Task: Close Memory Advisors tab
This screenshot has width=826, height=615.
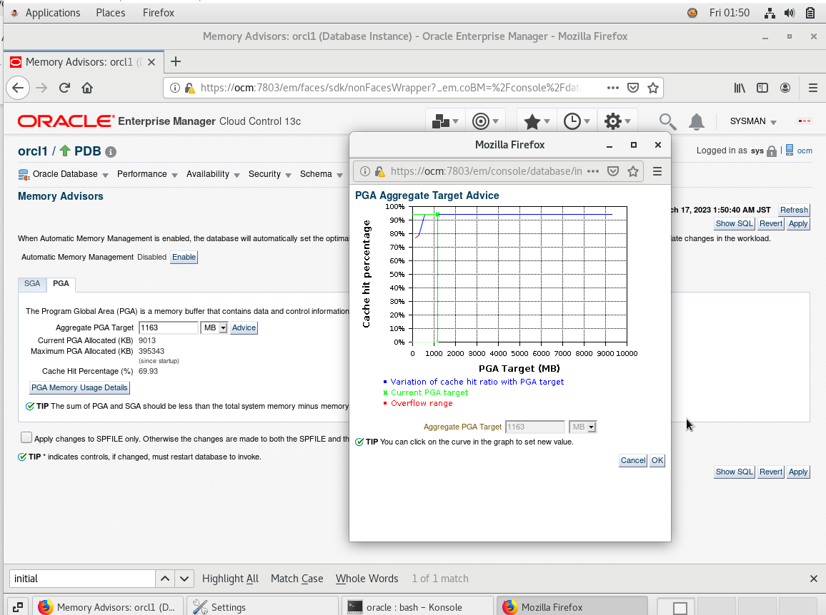Action: (151, 62)
